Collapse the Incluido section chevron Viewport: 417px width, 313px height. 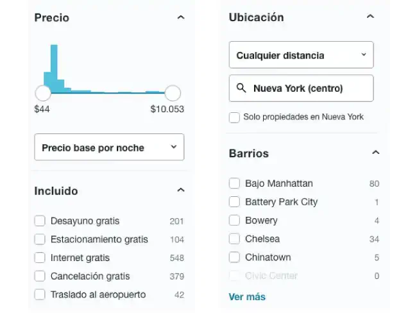click(180, 190)
